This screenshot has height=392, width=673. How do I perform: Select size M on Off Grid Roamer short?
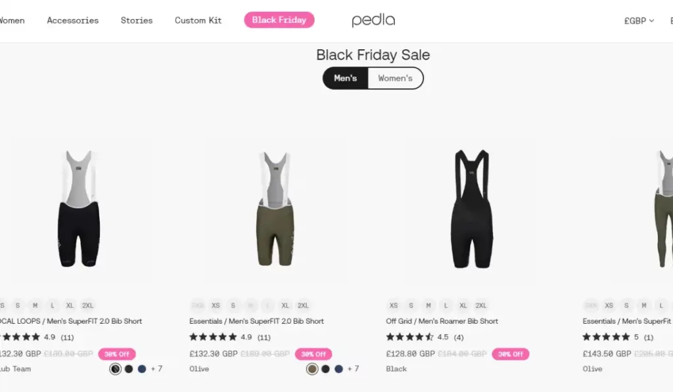(429, 305)
